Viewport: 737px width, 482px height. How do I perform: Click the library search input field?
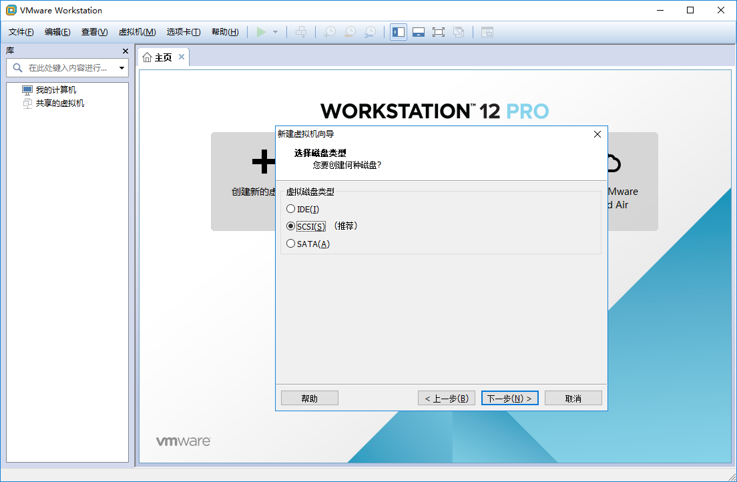coord(67,67)
